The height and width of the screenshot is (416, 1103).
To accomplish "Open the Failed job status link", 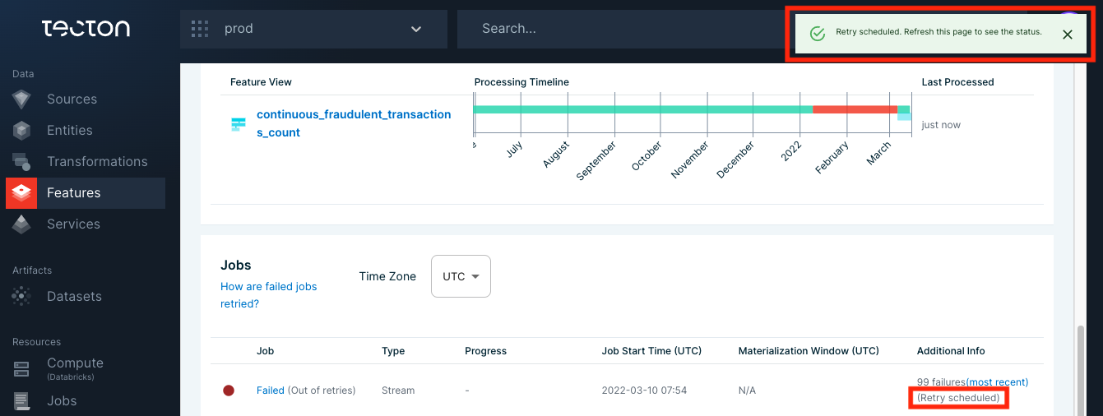I will point(270,391).
